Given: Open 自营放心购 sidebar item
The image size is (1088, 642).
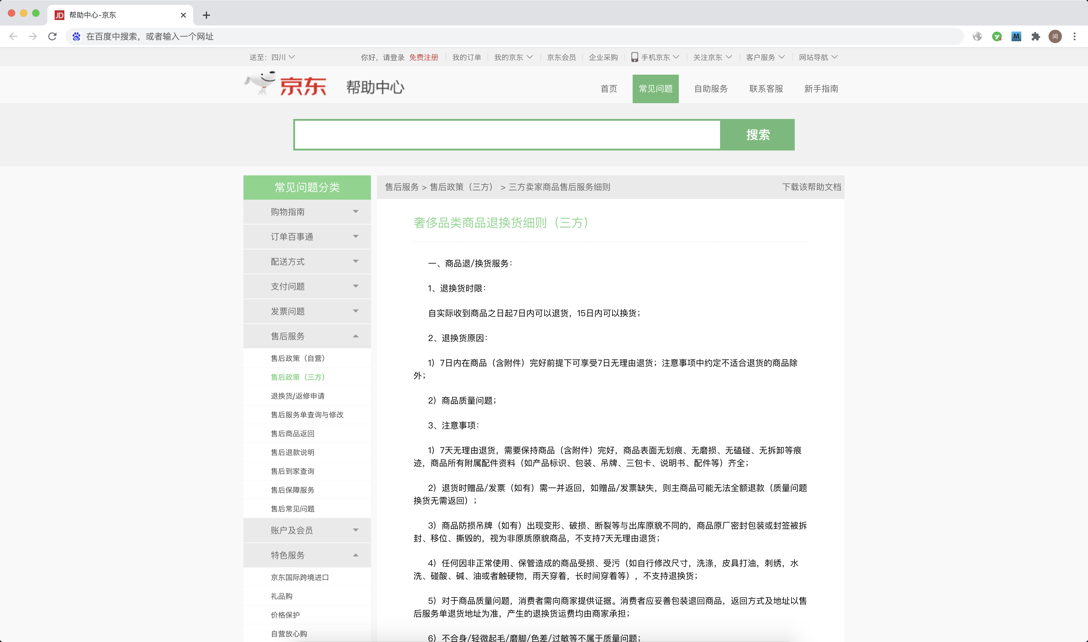Looking at the screenshot, I should click(x=289, y=634).
